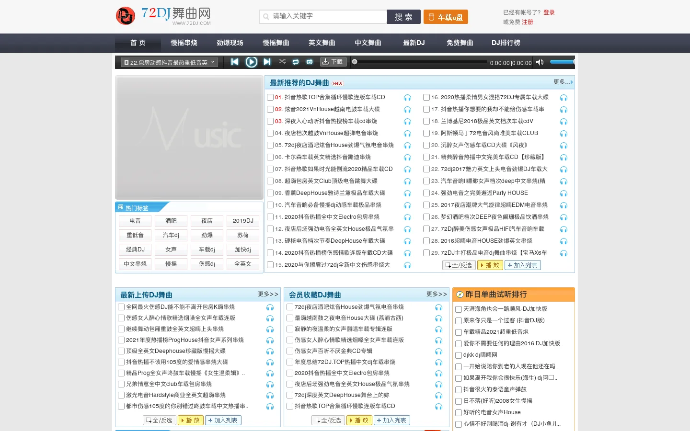The width and height of the screenshot is (690, 431).
Task: Expand 更多>> in 最新上传DJ舞曲 header
Action: (268, 294)
